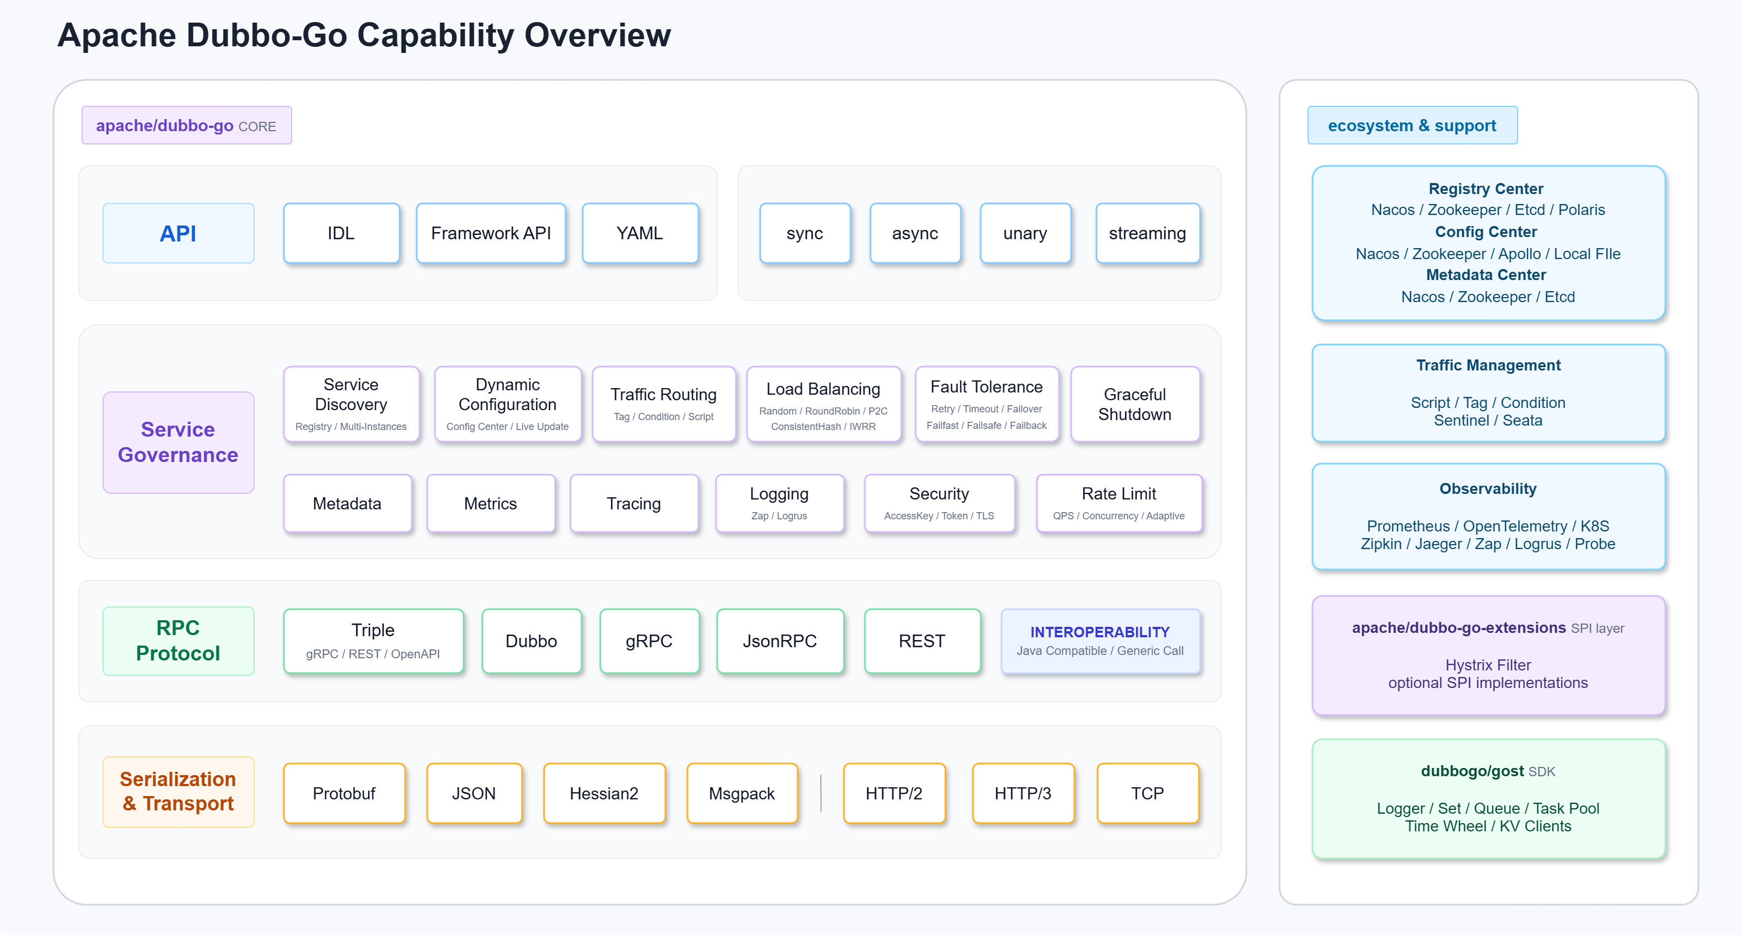This screenshot has width=1742, height=935.
Task: Select the Tracing box
Action: [x=635, y=504]
